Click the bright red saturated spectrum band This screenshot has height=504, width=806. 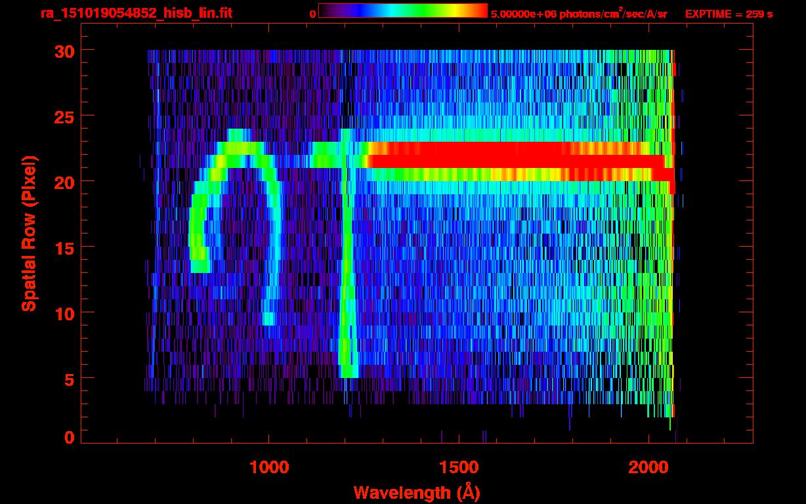pos(522,161)
